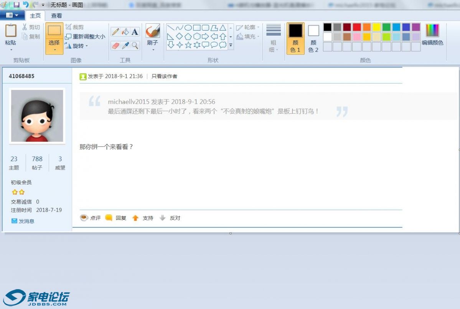The height and width of the screenshot is (309, 460).
Task: Switch to the 查看 (View) tab
Action: [56, 16]
